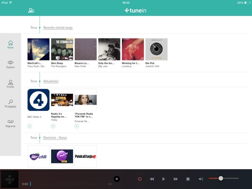This screenshot has height=189, width=252.
Task: Open the Radio ZET Chilli station
Action: (x=38, y=156)
